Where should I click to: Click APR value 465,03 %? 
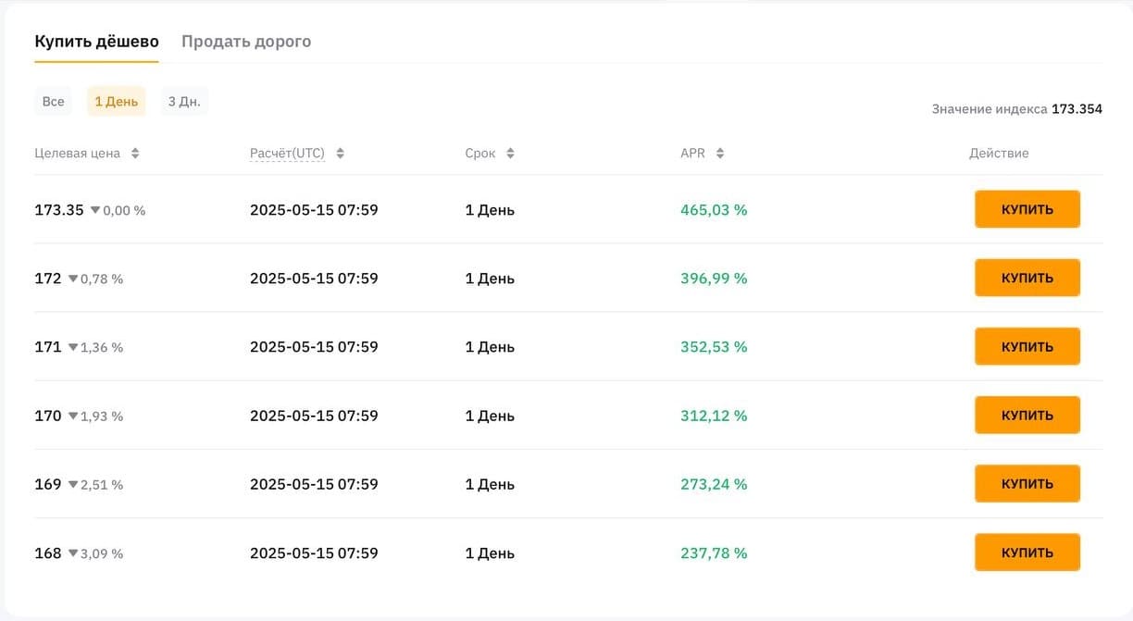tap(714, 210)
